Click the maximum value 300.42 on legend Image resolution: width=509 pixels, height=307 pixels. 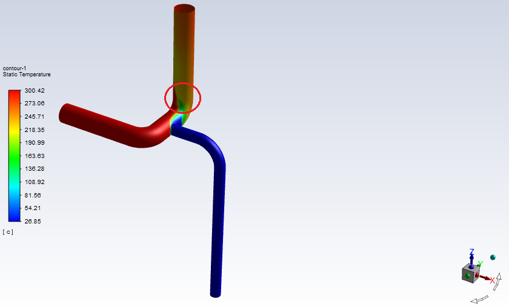tap(35, 91)
